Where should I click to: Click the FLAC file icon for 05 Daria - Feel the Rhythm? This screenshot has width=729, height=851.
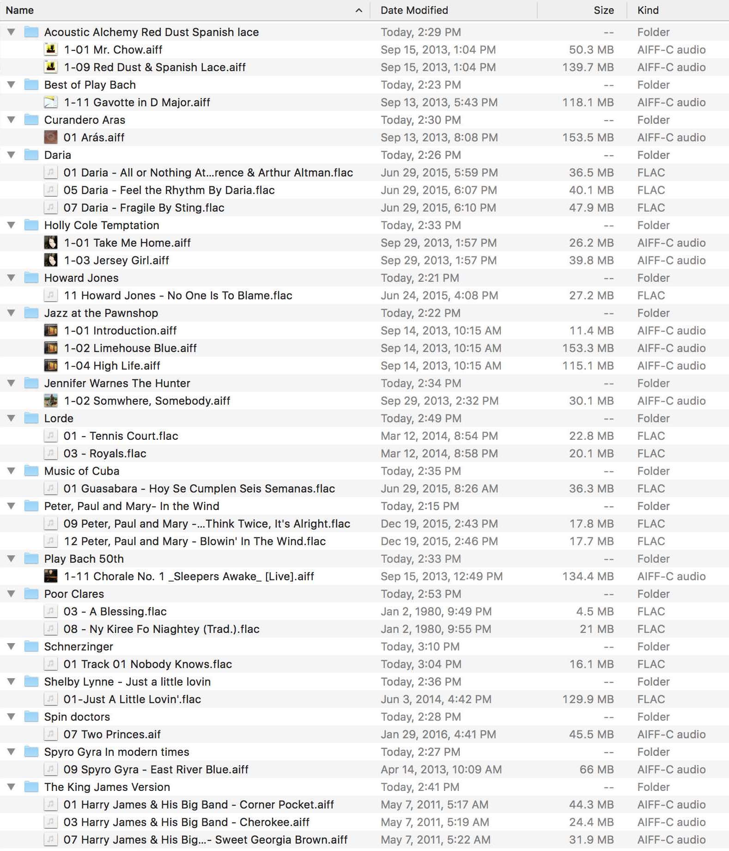pos(51,190)
